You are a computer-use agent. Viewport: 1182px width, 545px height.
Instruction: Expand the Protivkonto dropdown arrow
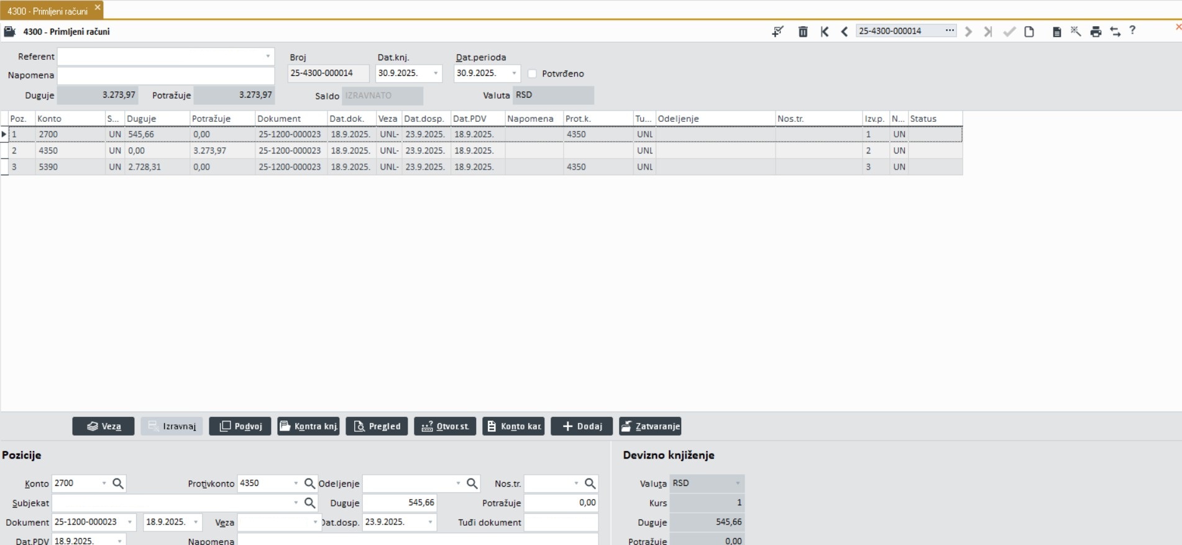295,483
